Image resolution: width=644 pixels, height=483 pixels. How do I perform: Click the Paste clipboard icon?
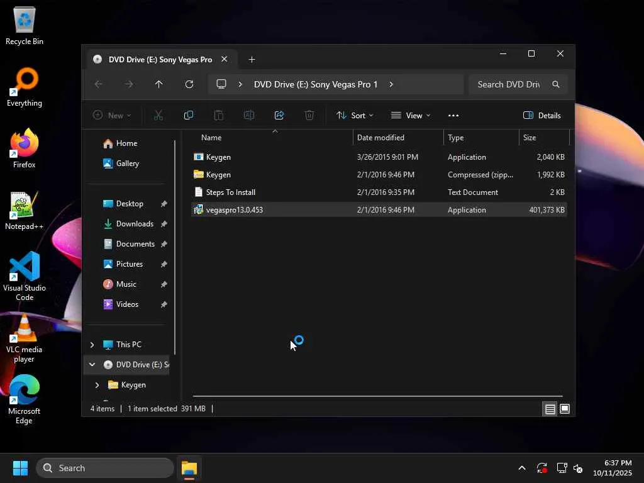(219, 116)
